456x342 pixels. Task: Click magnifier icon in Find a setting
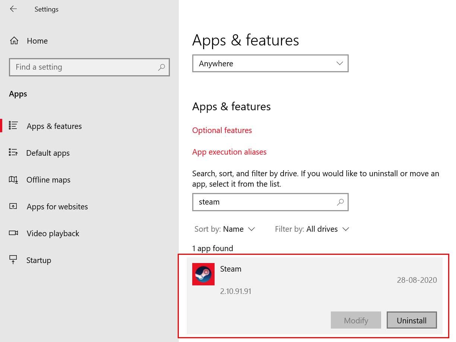point(161,67)
